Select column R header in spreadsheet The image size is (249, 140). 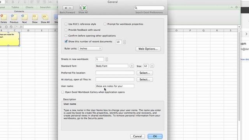point(217,30)
